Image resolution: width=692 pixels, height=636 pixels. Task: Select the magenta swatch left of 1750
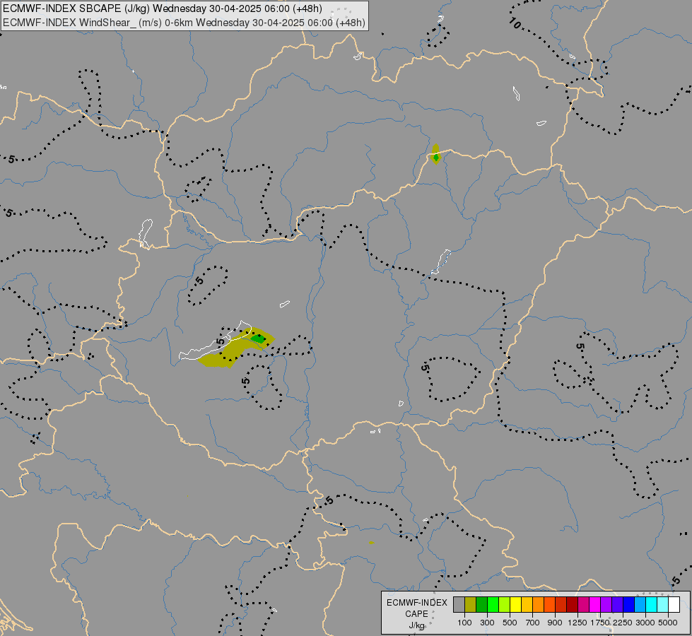coord(595,605)
